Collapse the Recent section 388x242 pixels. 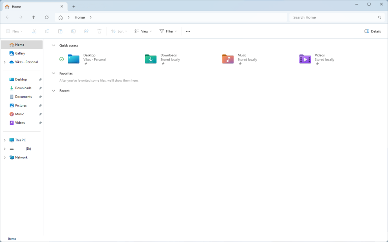point(53,91)
